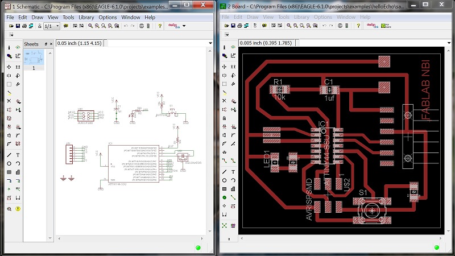Open the Draw menu in Schematic window
Screen dimensions: 455x256
[38, 17]
